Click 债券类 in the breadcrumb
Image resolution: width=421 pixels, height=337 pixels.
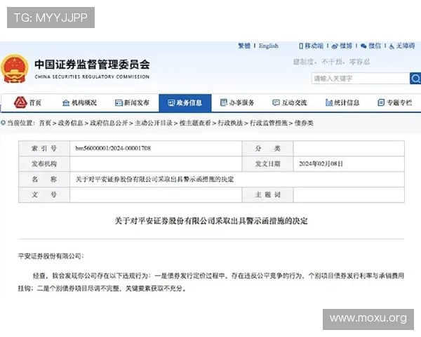[304, 123]
